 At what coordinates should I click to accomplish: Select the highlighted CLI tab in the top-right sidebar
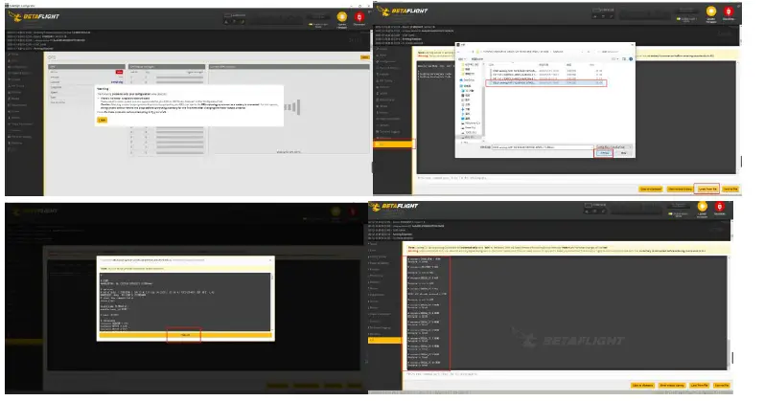393,145
